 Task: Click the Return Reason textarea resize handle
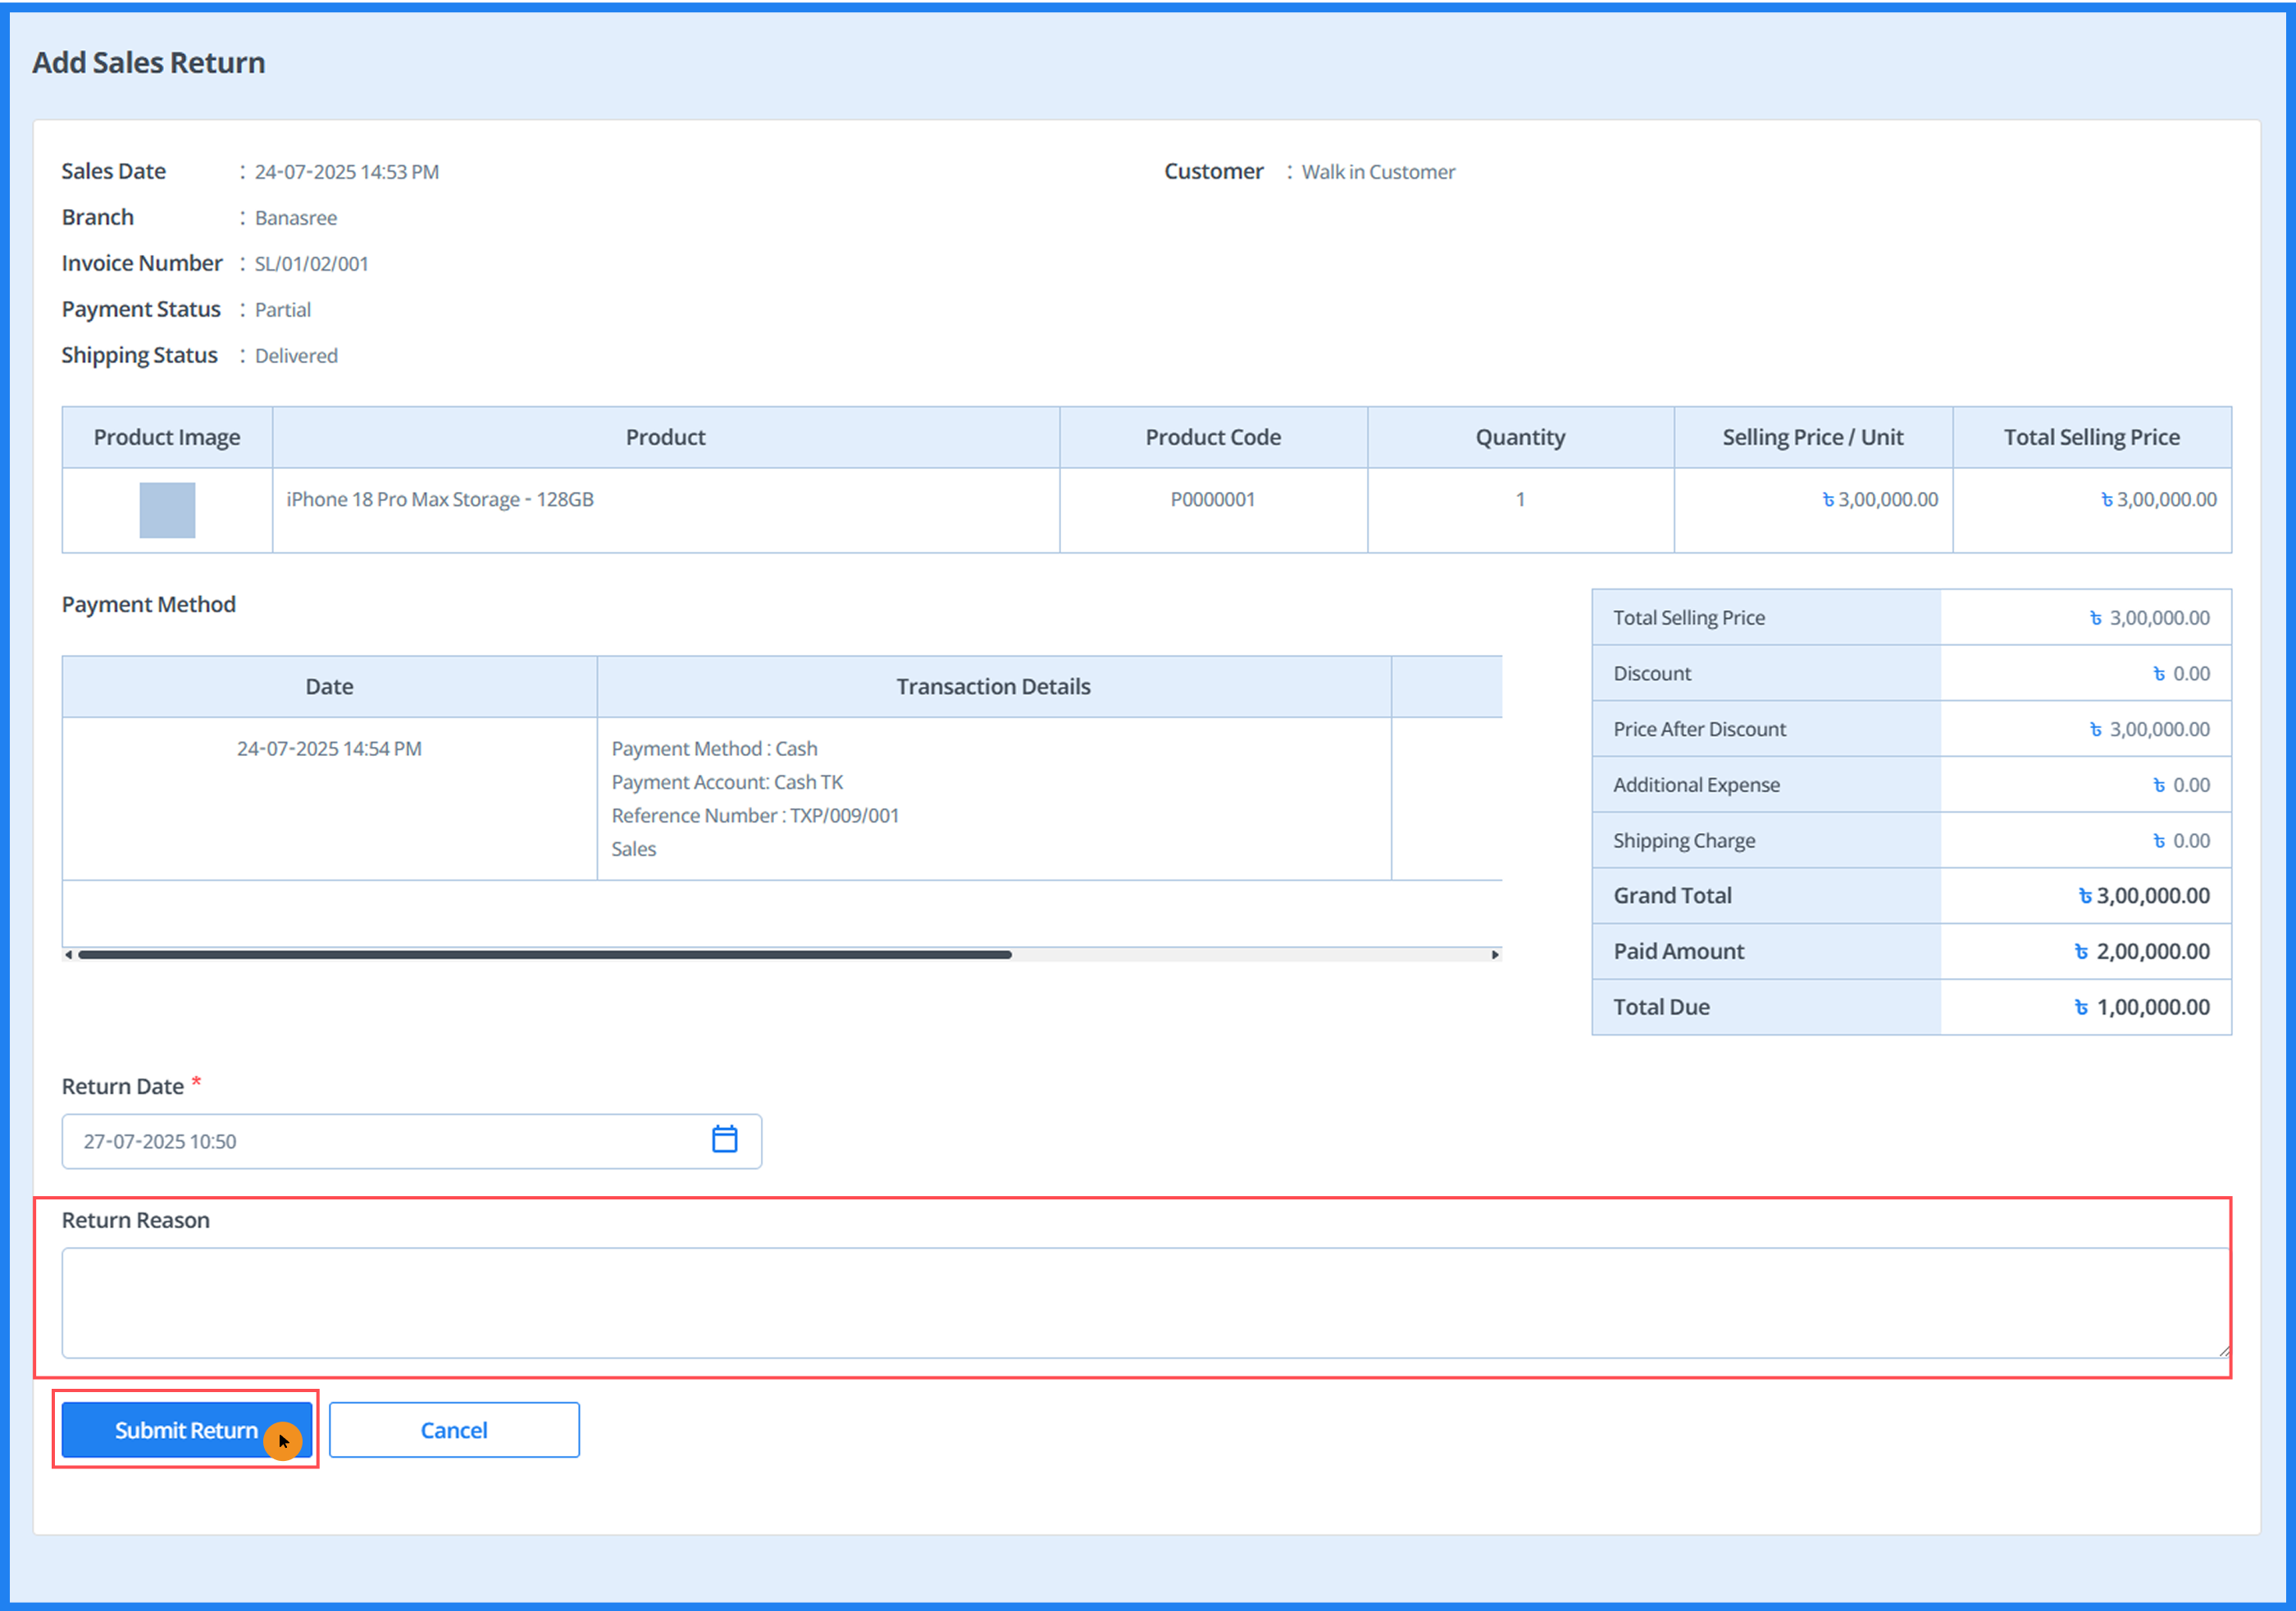(2223, 1351)
